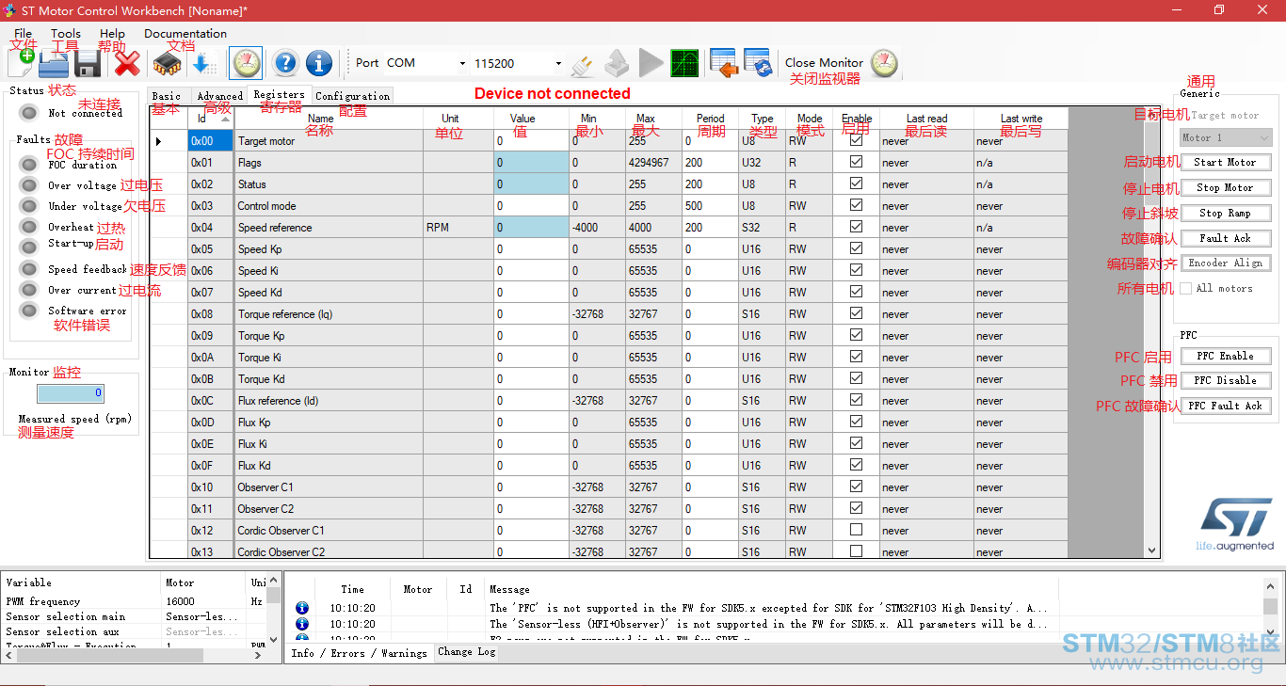
Task: Open the green oscilloscope plotter icon
Action: click(x=684, y=63)
